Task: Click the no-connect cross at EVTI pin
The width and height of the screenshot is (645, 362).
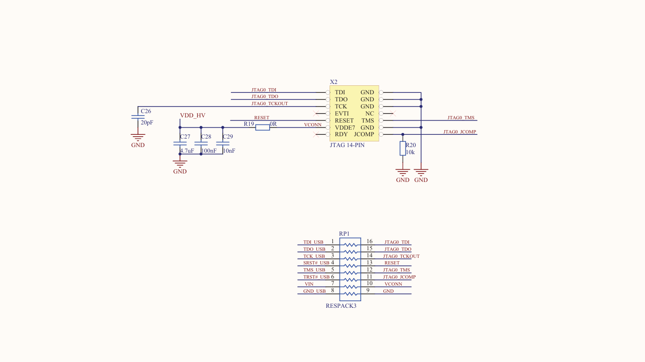Action: point(316,113)
